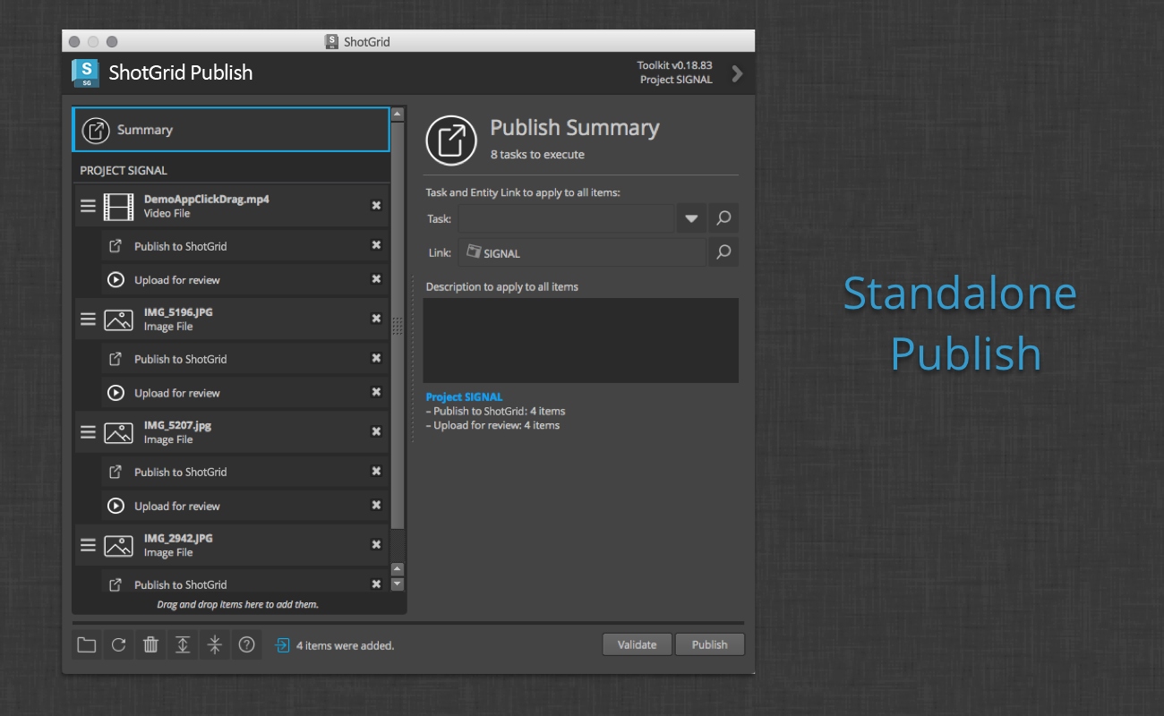The width and height of the screenshot is (1164, 716).
Task: Remove Publish to ShotGrid task under DemoAppClickDrag.mp4
Action: click(x=376, y=245)
